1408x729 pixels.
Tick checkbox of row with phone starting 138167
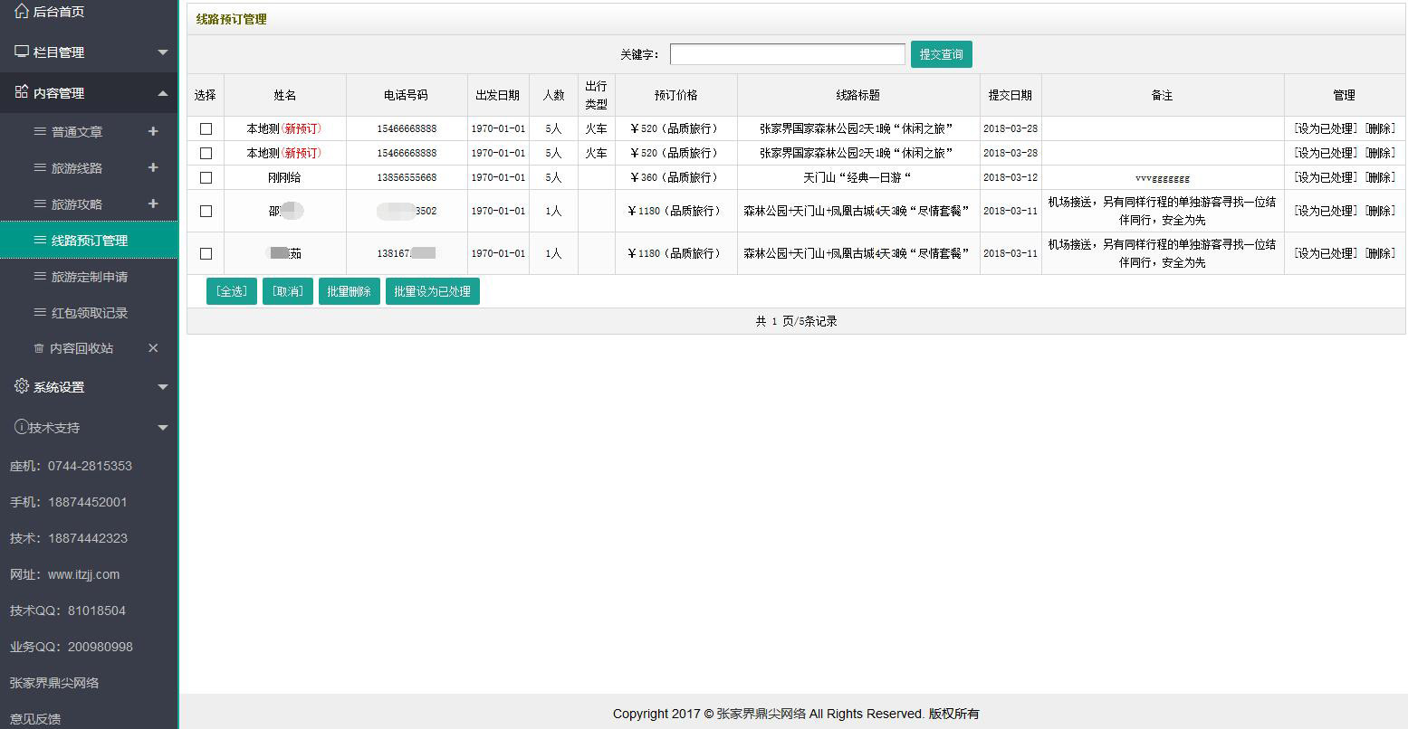(x=206, y=253)
